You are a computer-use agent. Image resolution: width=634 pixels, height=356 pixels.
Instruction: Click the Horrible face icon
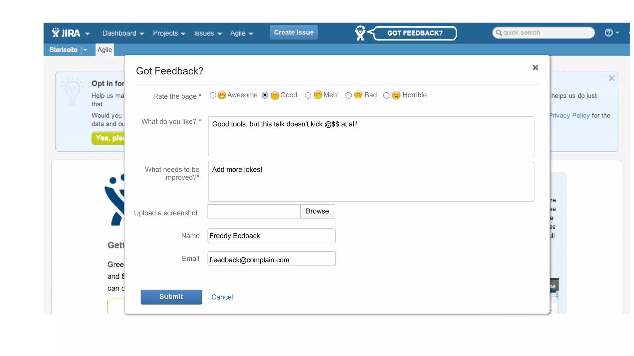(396, 95)
